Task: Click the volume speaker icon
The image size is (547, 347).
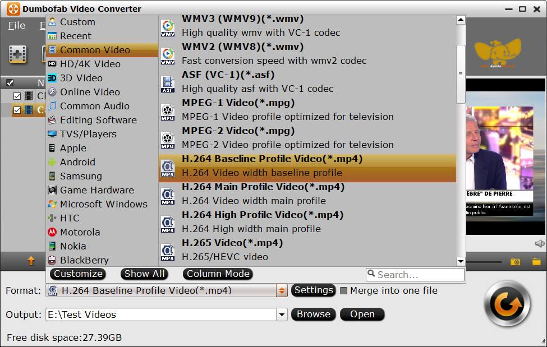Action: tap(540, 243)
